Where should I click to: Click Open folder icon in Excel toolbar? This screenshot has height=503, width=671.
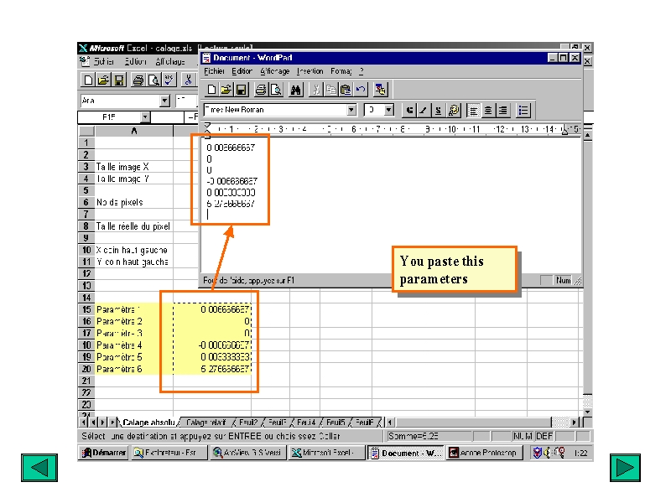(103, 80)
